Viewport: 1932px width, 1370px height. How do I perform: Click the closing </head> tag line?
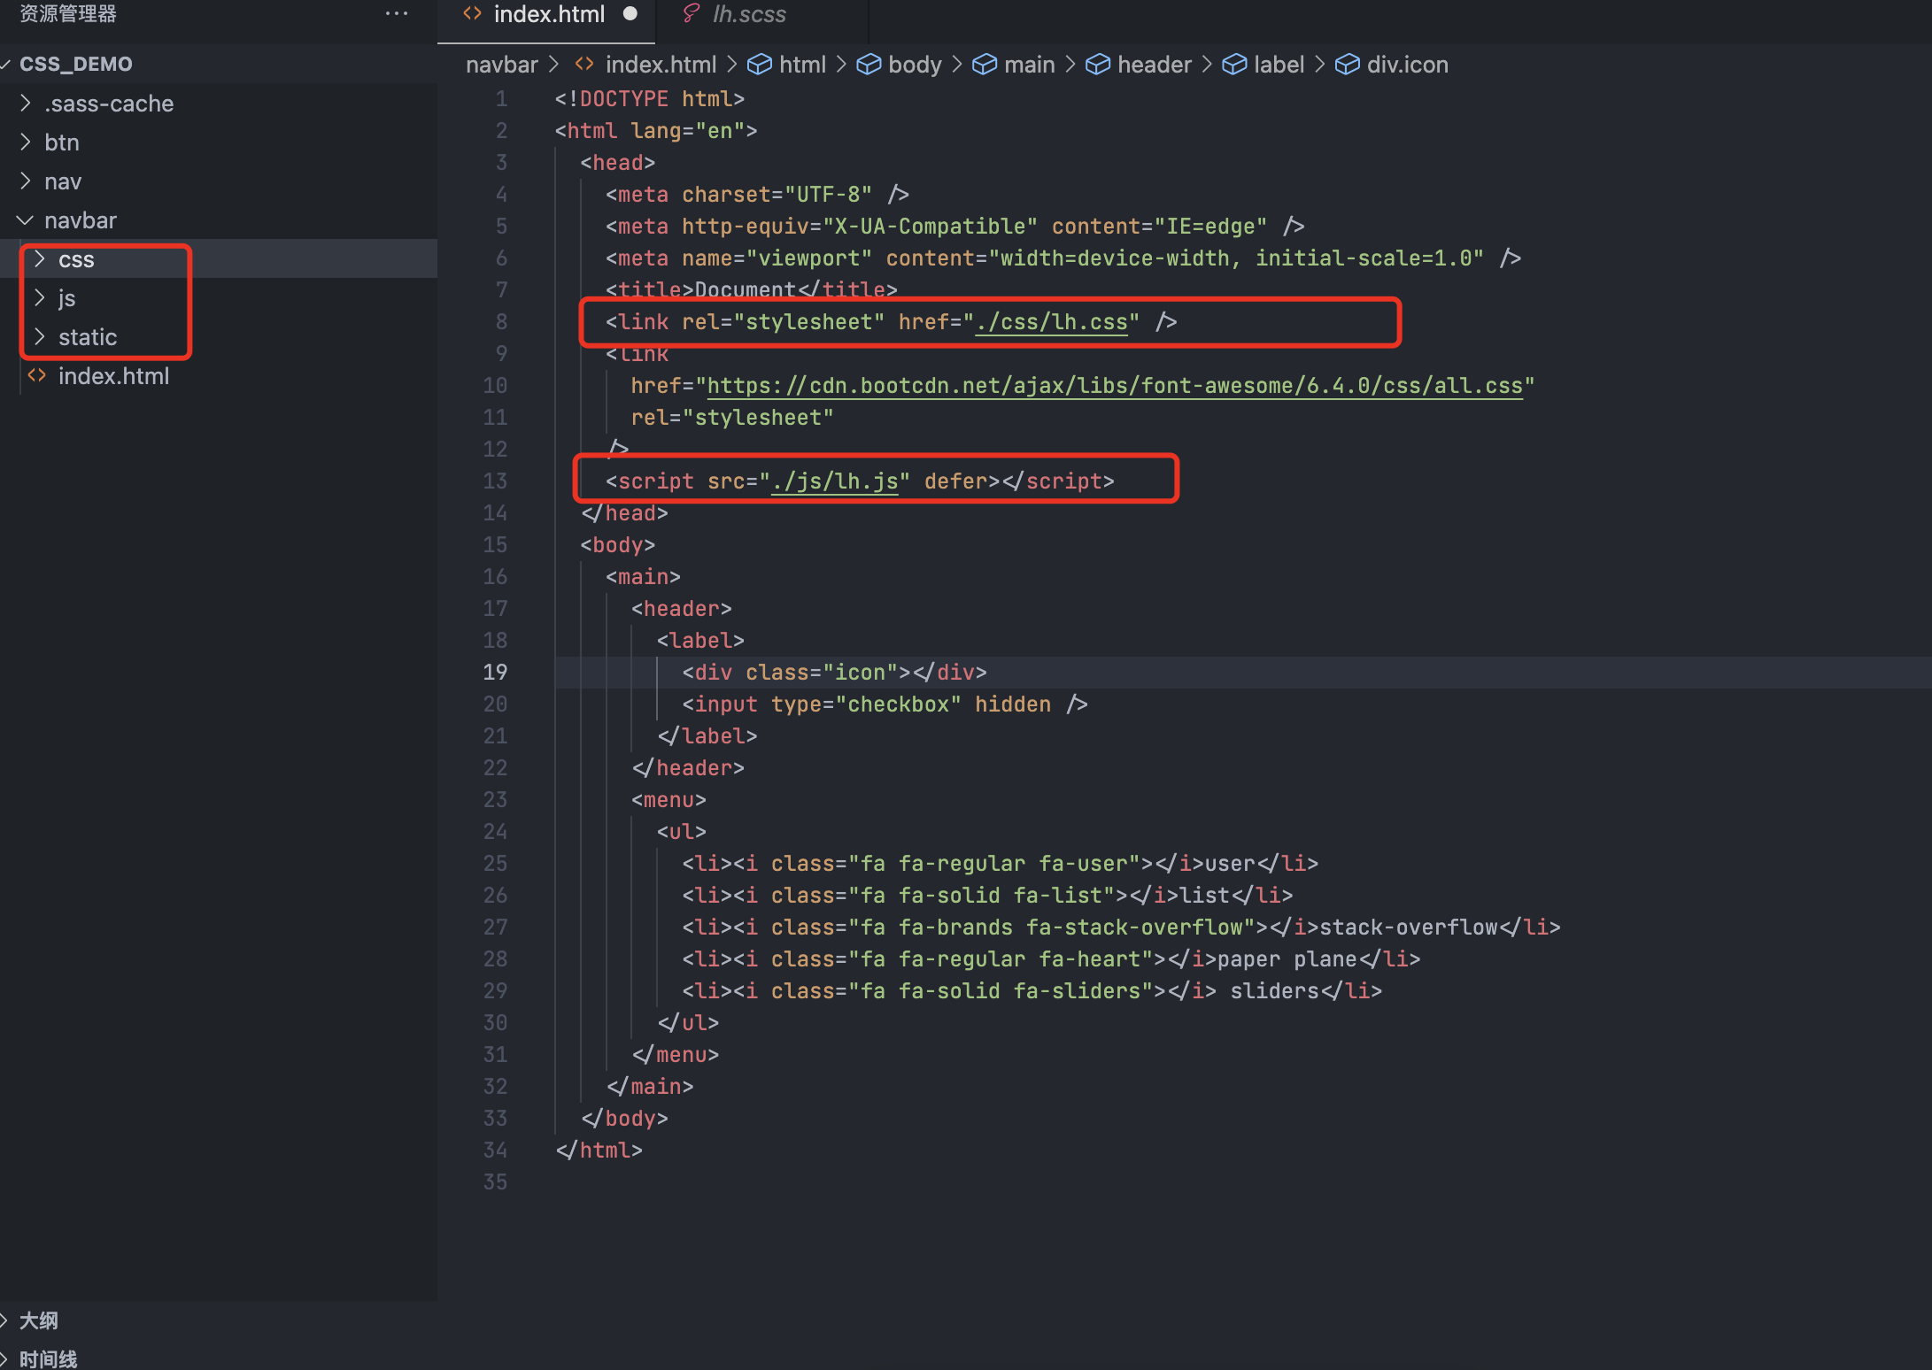tap(624, 513)
